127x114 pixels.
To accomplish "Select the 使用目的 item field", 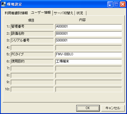I will coord(32,62).
